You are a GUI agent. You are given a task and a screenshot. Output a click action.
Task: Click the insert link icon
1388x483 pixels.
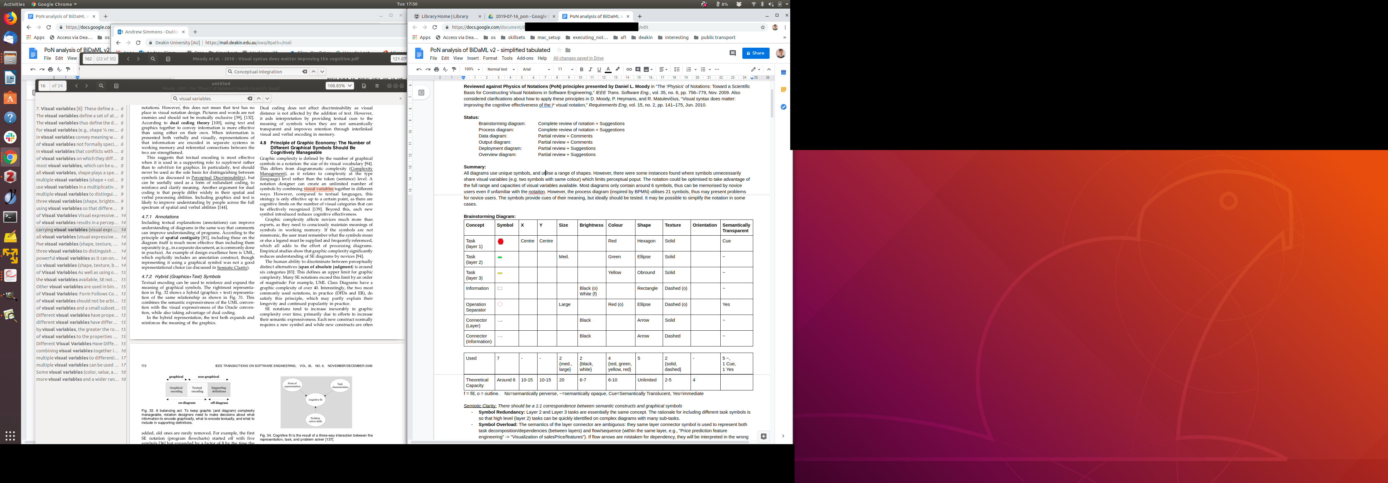coord(629,69)
